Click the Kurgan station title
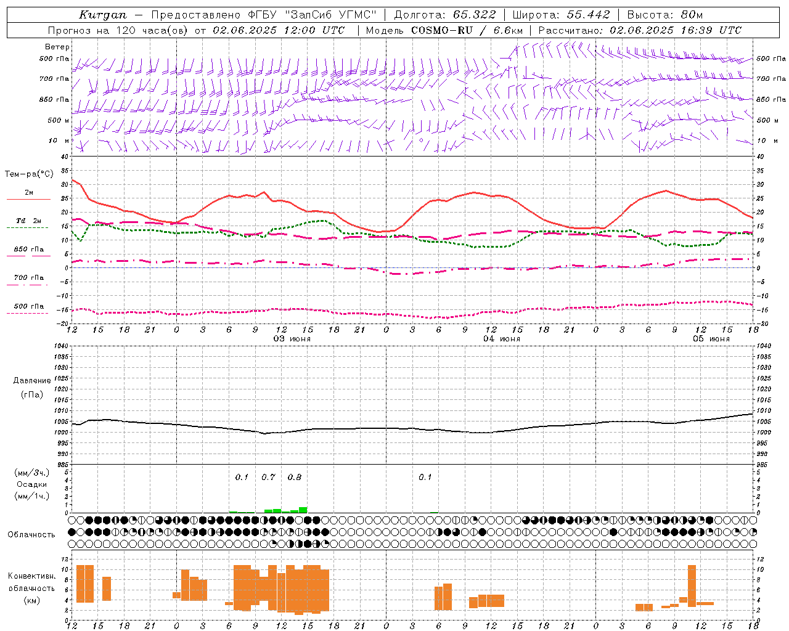The image size is (789, 631). coord(102,15)
